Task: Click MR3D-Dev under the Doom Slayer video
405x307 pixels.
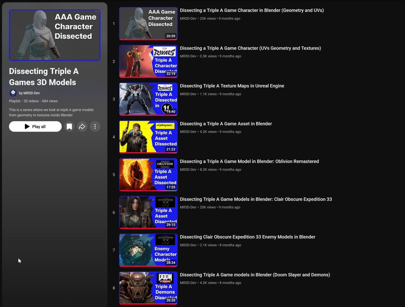Action: tap(188, 283)
